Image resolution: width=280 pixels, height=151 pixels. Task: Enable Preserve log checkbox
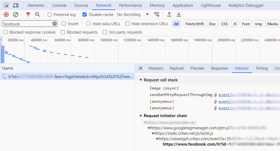(50, 15)
